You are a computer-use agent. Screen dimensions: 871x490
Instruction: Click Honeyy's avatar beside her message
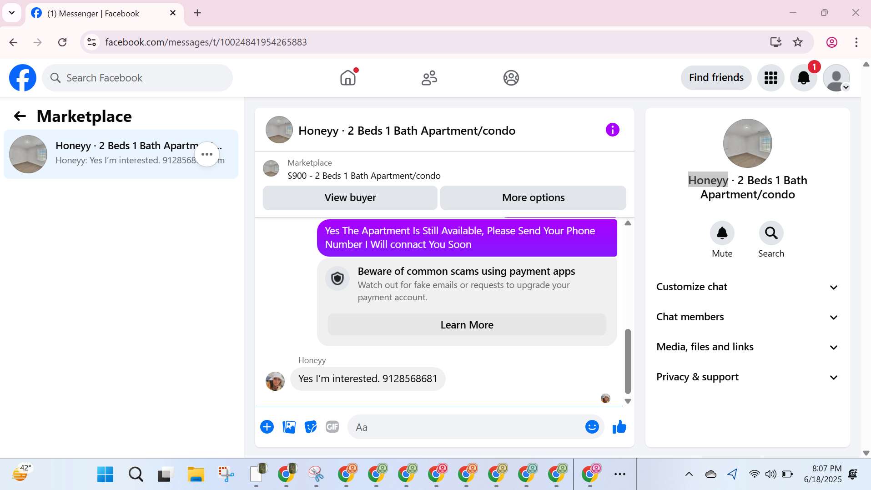pos(275,381)
